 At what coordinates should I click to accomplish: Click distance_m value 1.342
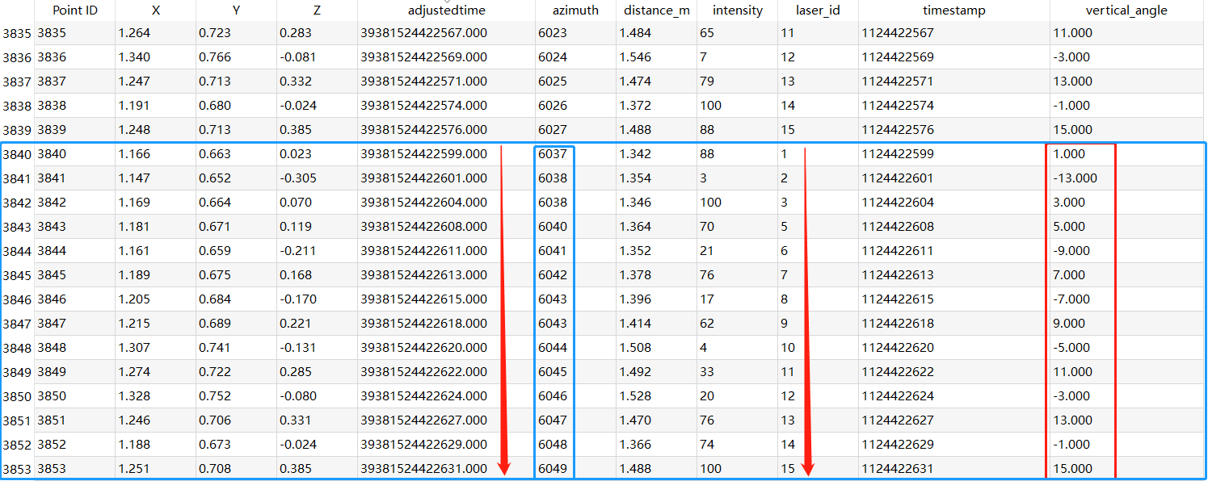pyautogui.click(x=634, y=153)
